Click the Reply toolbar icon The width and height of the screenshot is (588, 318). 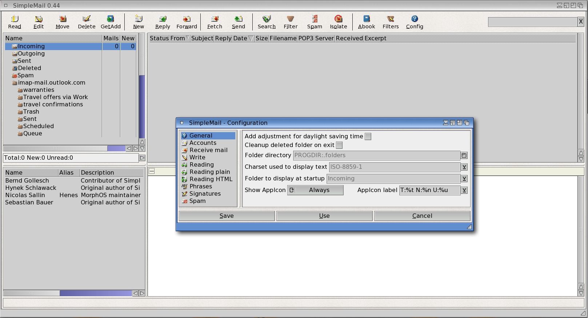(163, 22)
